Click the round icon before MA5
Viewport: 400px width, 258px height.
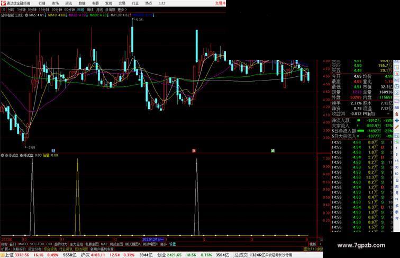26,15
